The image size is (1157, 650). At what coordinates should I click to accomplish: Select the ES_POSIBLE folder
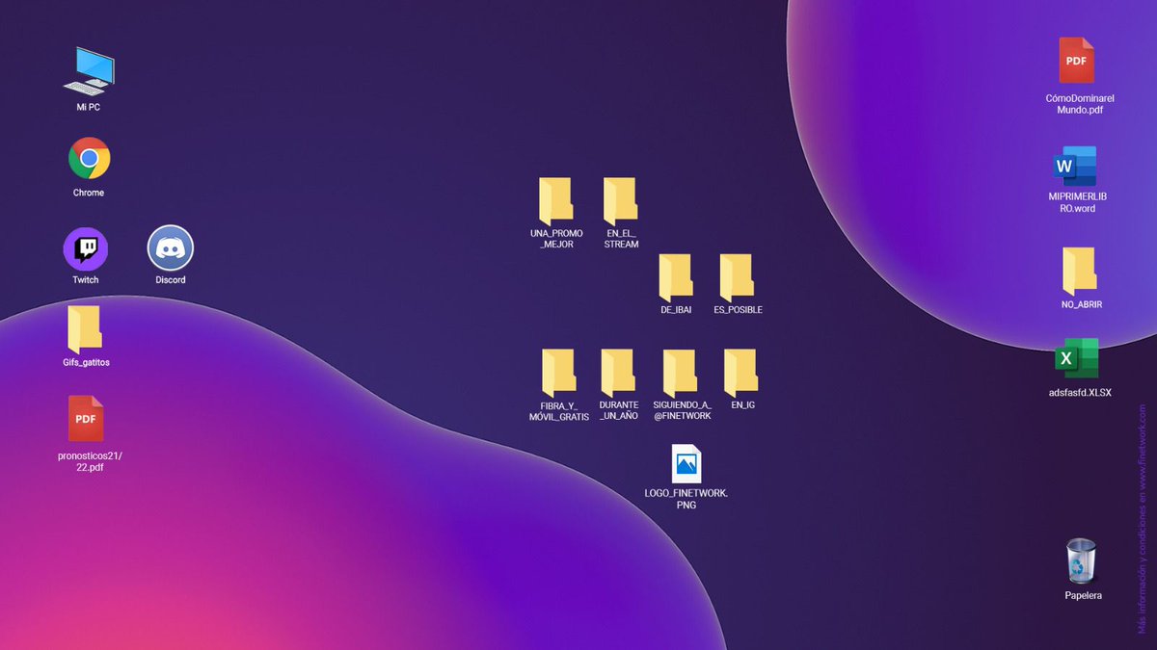click(x=737, y=277)
